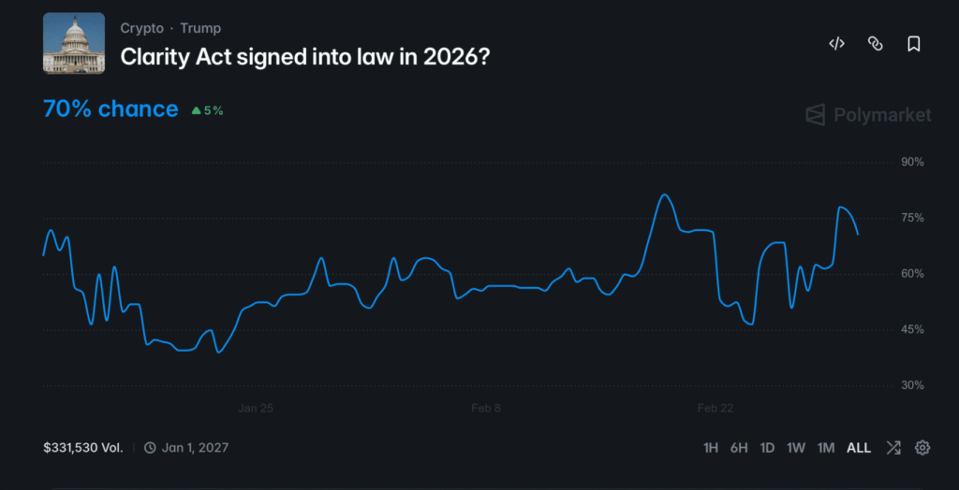Switch chart to 1W range
959x490 pixels.
[796, 448]
